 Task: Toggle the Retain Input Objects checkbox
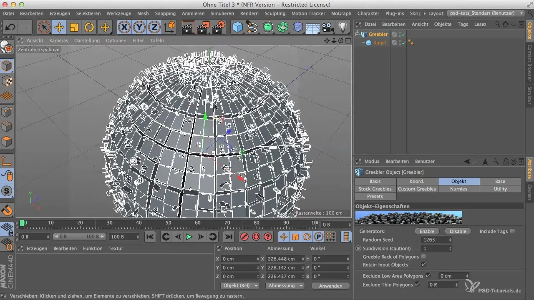424,265
